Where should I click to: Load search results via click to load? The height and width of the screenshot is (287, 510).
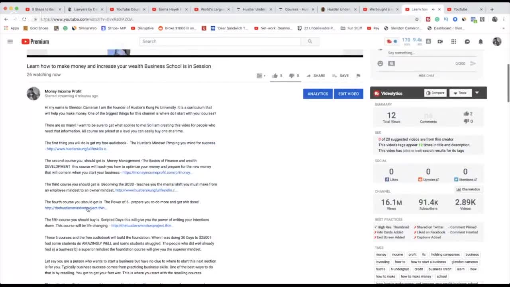(412, 151)
